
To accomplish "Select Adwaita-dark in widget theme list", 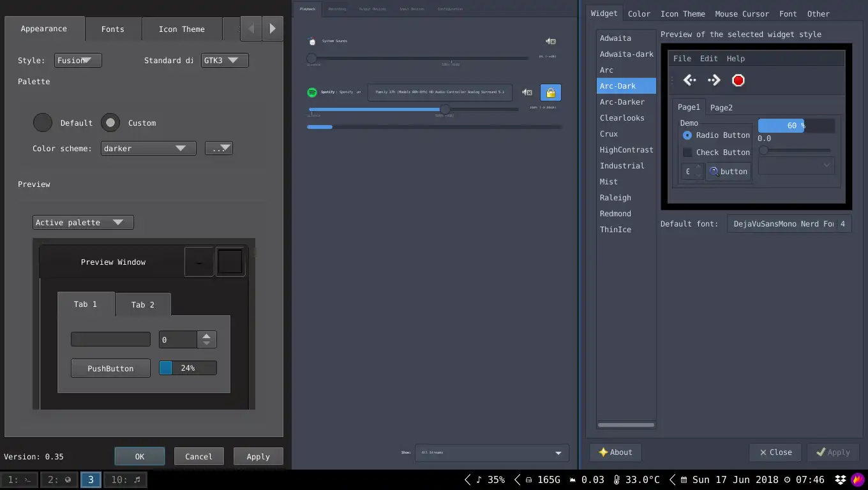I will 626,54.
